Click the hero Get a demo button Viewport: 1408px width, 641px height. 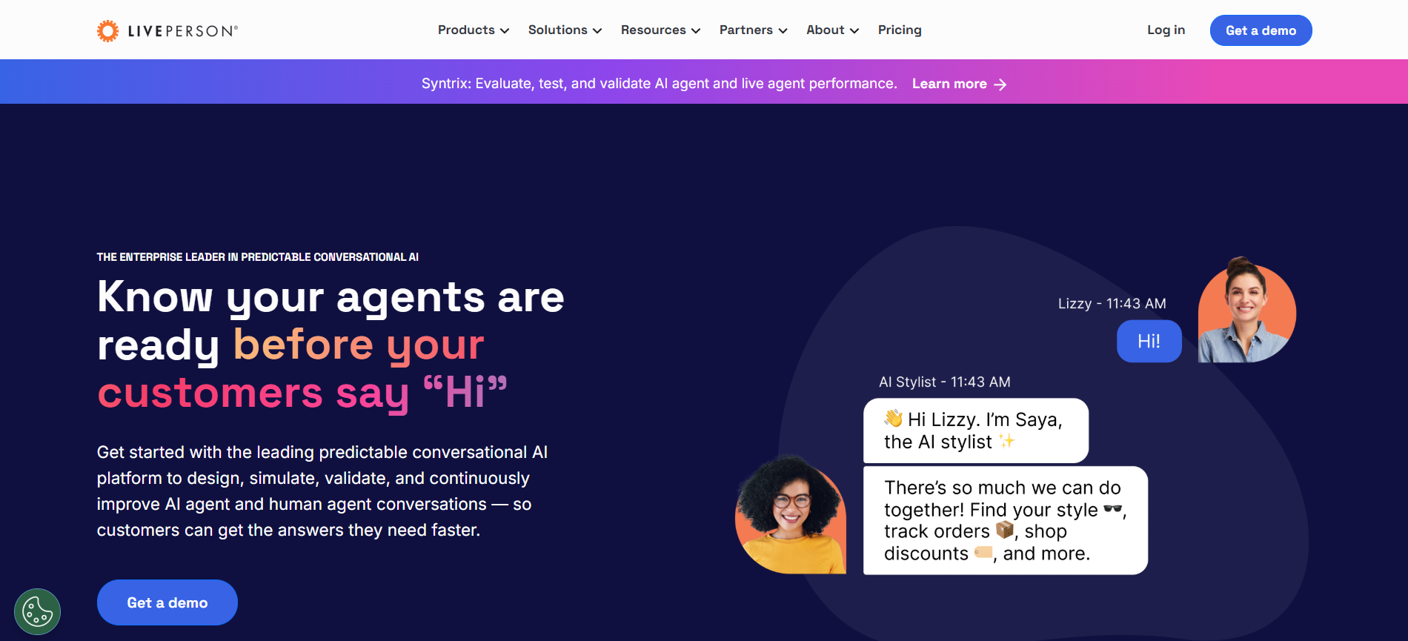pos(167,602)
